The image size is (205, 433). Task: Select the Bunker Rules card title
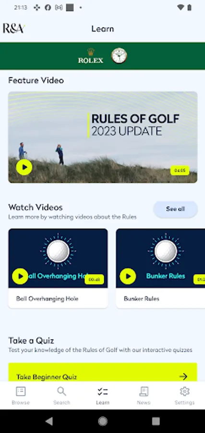tap(141, 298)
